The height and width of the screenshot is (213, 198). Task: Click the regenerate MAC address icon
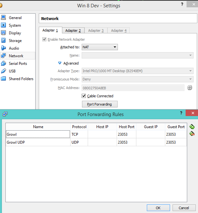tap(190, 88)
